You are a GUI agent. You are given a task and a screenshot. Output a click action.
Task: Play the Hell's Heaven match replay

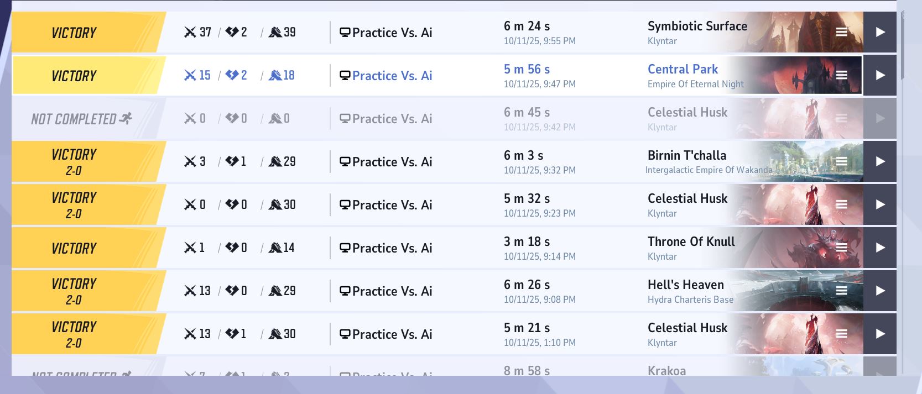(x=880, y=291)
